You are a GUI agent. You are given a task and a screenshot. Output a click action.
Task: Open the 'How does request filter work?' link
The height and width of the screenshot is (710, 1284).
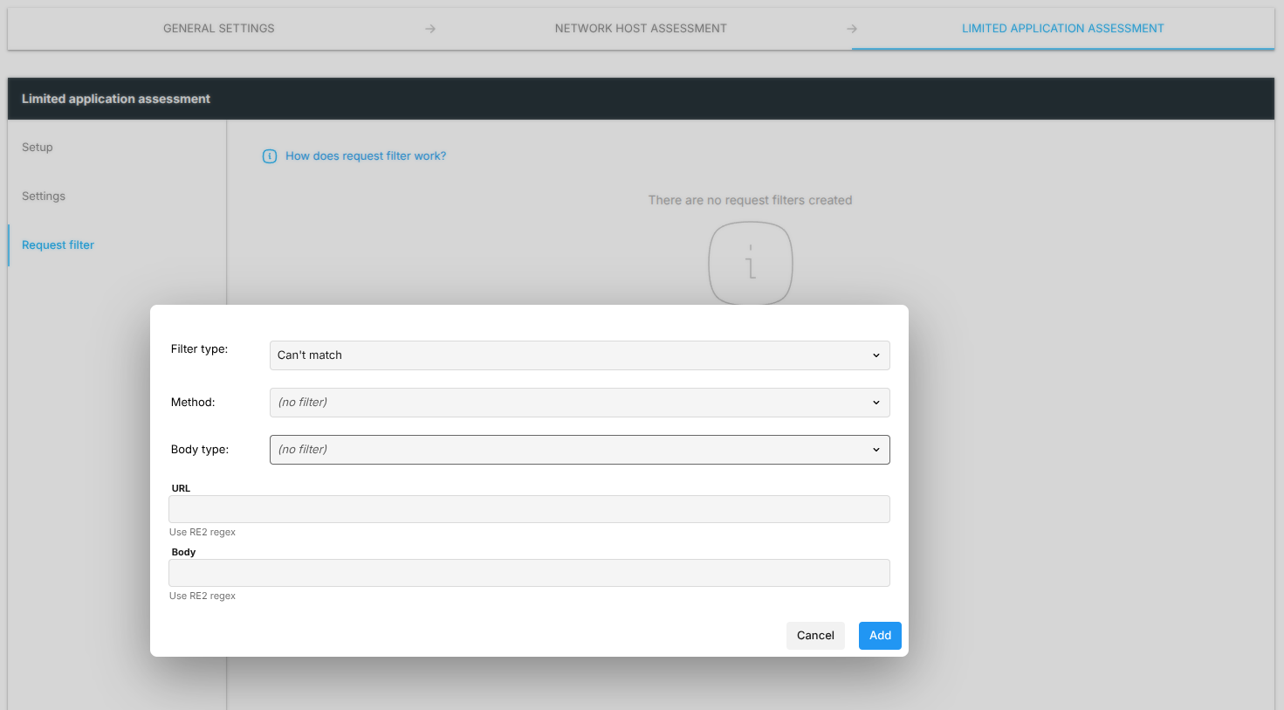[x=366, y=156]
